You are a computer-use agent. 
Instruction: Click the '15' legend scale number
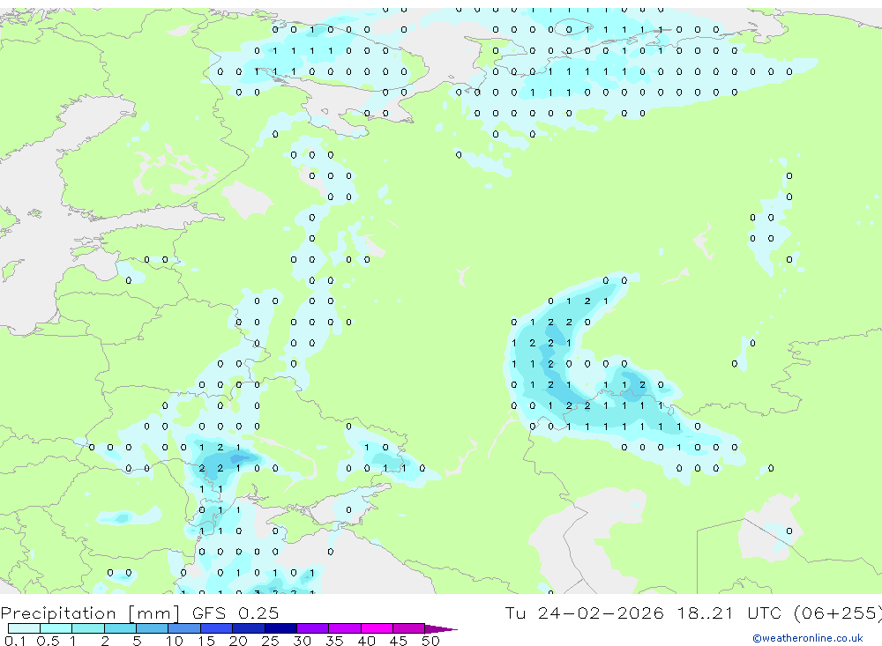tap(206, 641)
